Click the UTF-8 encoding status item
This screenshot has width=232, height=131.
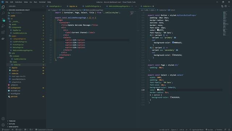(182, 130)
